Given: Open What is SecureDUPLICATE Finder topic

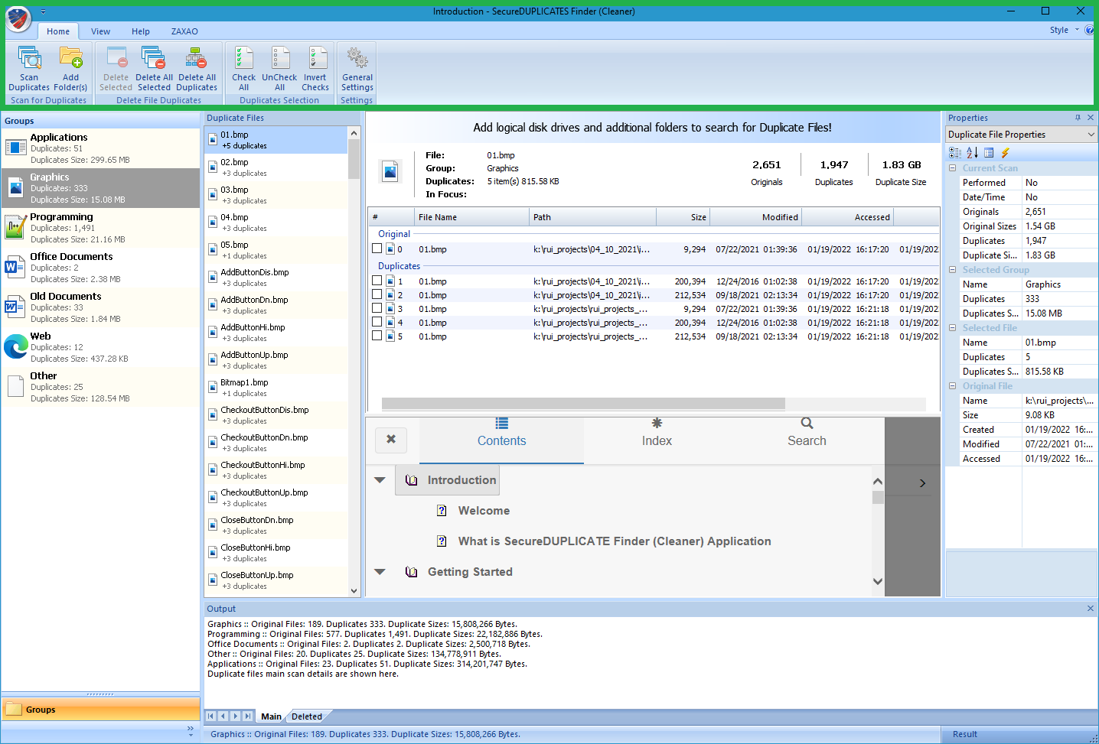Looking at the screenshot, I should 615,541.
